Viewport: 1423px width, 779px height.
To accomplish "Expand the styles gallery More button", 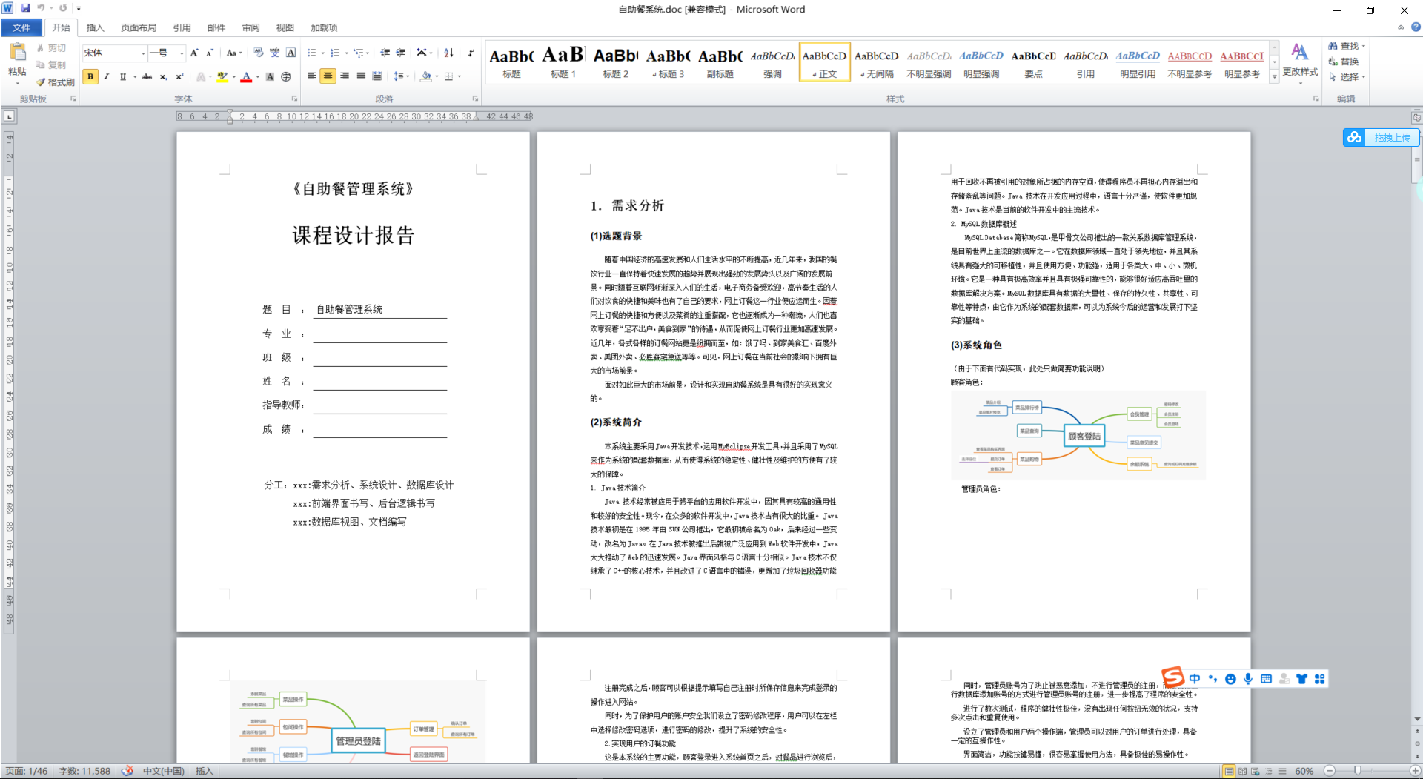I will click(x=1275, y=76).
